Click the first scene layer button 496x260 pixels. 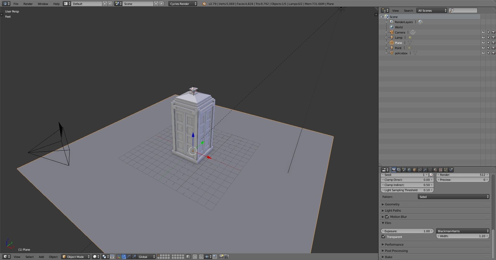pos(159,256)
